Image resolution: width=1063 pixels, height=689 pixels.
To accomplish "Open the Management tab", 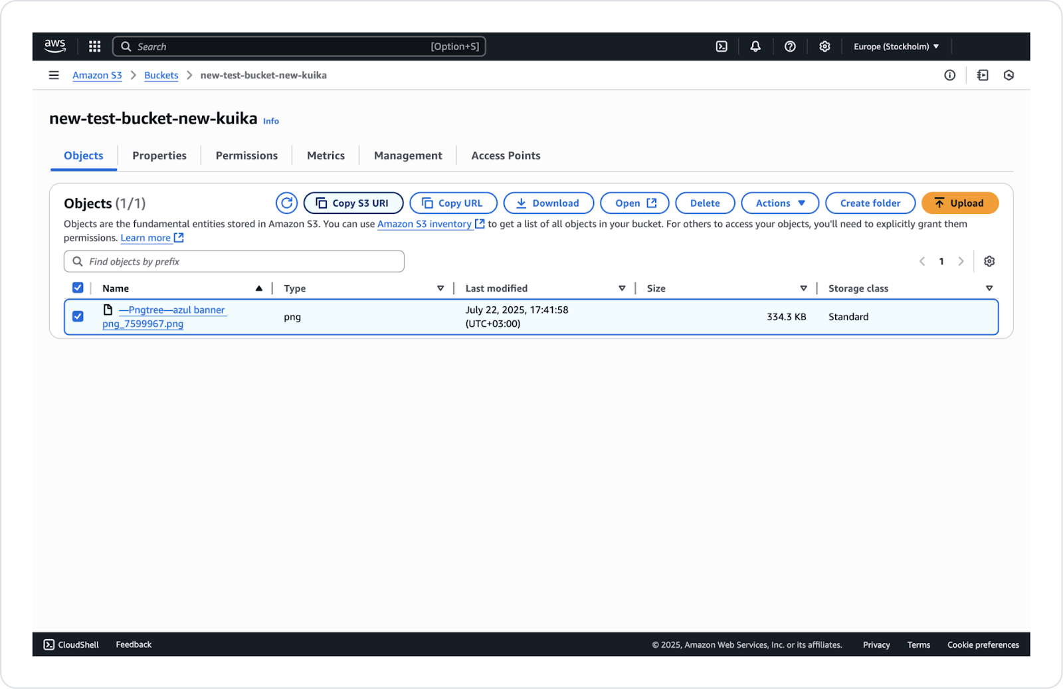I will click(408, 155).
